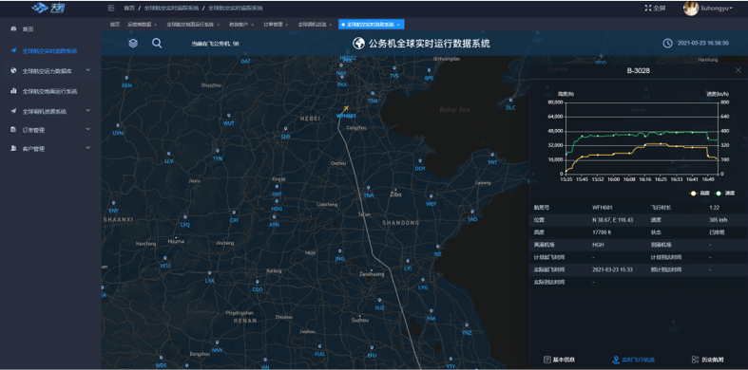The image size is (748, 370).
Task: Collapse sidebar with the menu fold icon
Action: point(111,9)
